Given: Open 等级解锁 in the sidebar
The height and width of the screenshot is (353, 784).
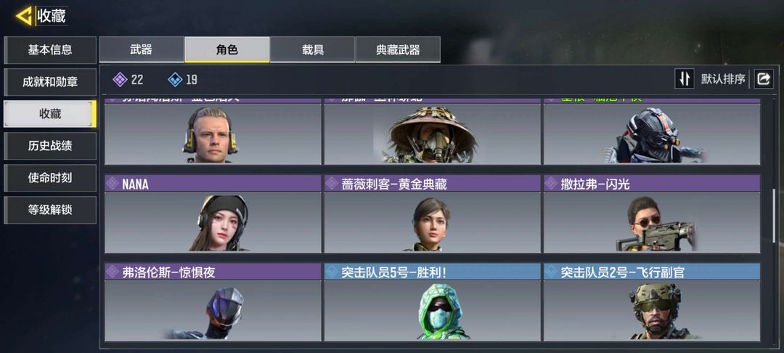Looking at the screenshot, I should coord(50,210).
